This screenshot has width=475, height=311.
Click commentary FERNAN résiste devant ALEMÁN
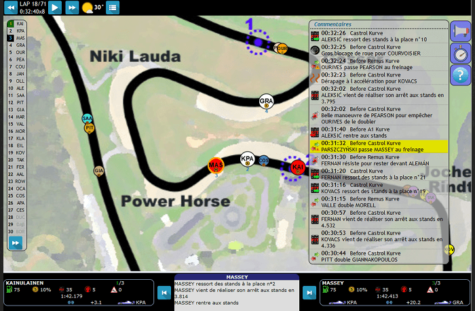point(379,161)
